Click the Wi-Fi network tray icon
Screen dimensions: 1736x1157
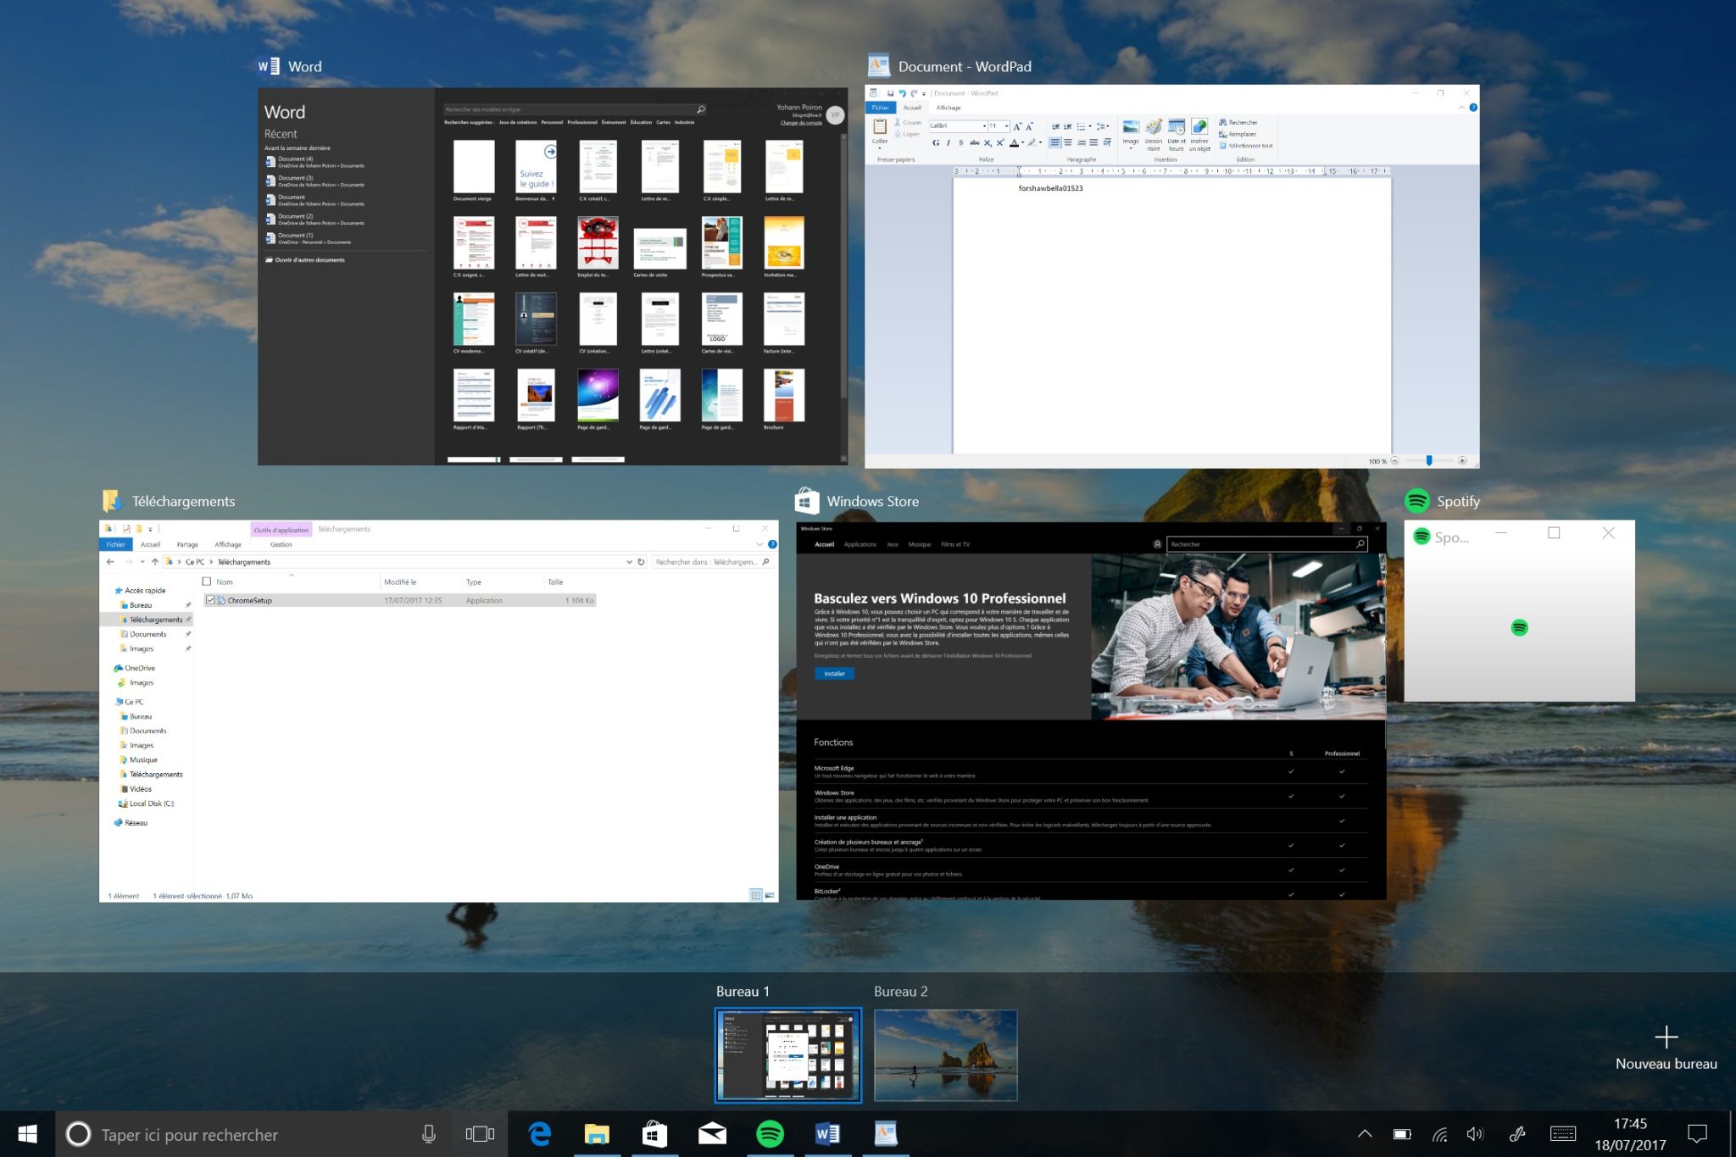tap(1439, 1134)
